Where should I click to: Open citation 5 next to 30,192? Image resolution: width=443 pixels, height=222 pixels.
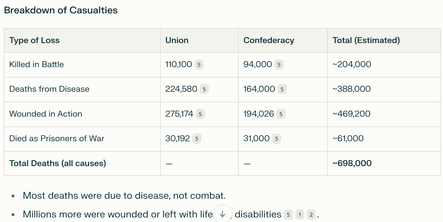coord(197,139)
